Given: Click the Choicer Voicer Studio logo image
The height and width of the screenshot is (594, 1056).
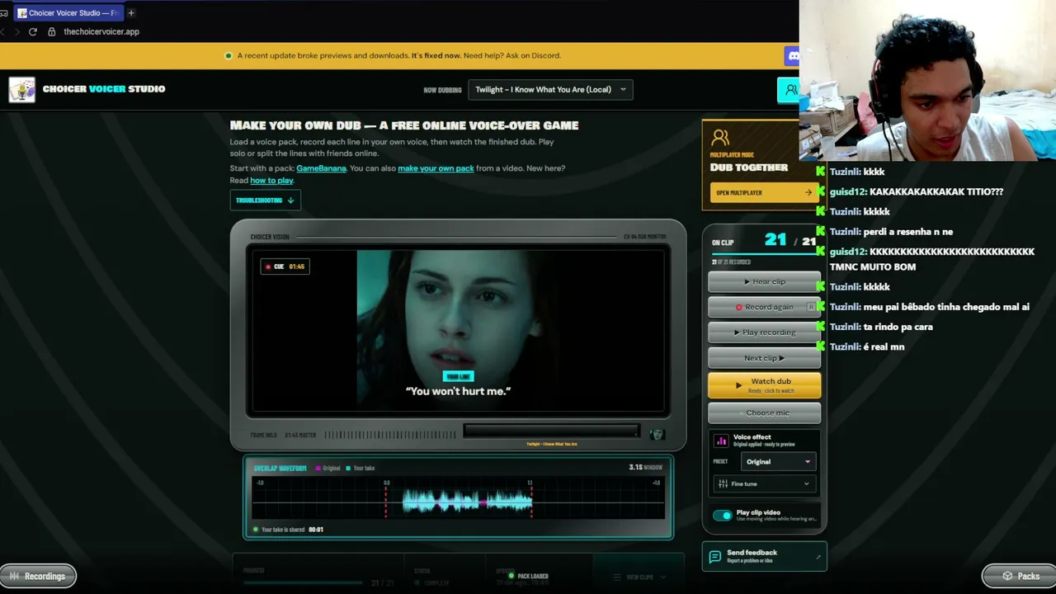Looking at the screenshot, I should pyautogui.click(x=22, y=89).
